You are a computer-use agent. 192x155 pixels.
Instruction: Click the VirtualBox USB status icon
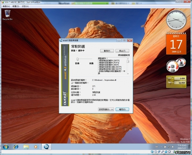(x=163, y=152)
